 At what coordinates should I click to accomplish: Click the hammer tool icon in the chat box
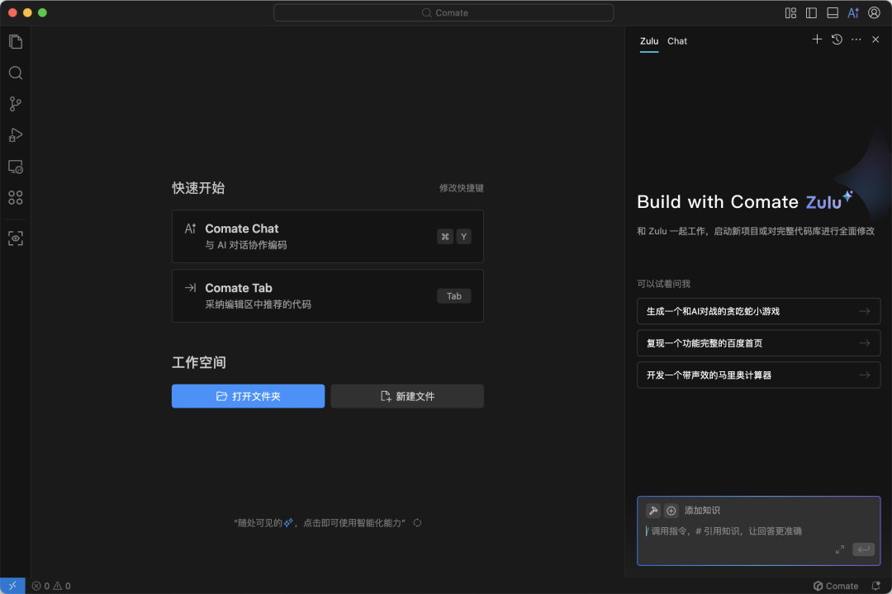pyautogui.click(x=653, y=510)
